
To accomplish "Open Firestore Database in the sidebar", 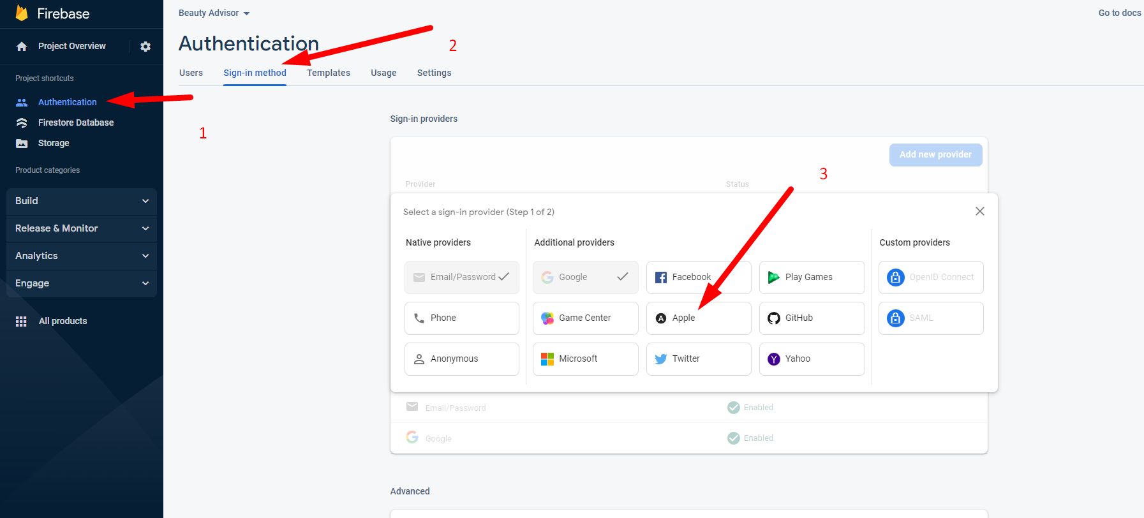I will click(x=75, y=122).
